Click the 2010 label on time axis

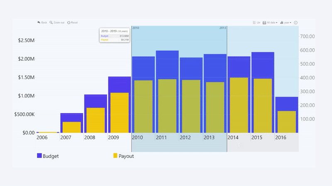coord(137,138)
